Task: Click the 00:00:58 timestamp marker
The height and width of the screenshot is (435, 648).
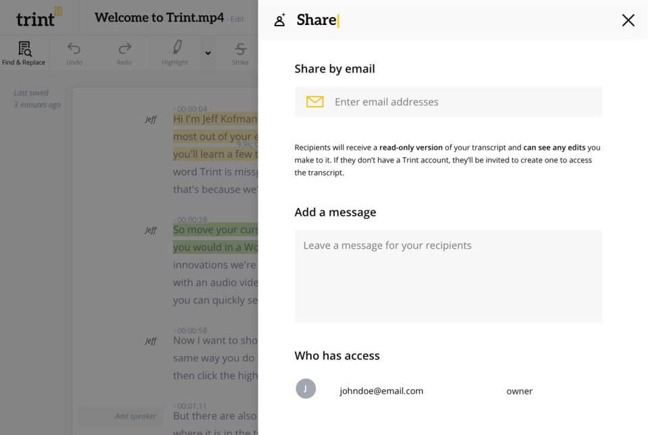Action: click(x=190, y=330)
